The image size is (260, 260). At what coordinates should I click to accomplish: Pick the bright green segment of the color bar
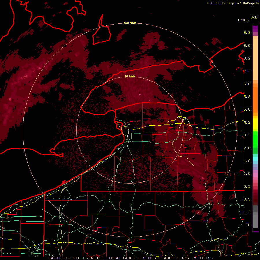(x=255, y=139)
